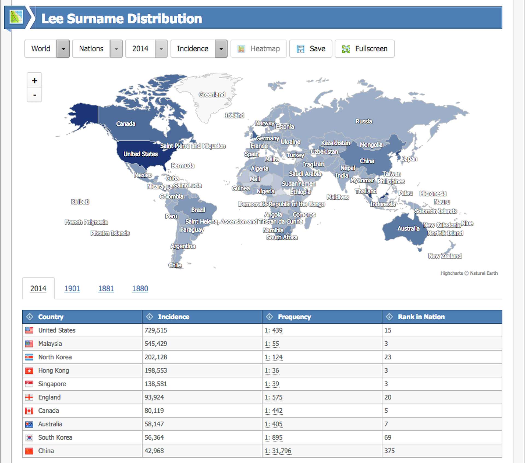Click the Singapore flag icon
525x463 pixels.
coord(29,384)
